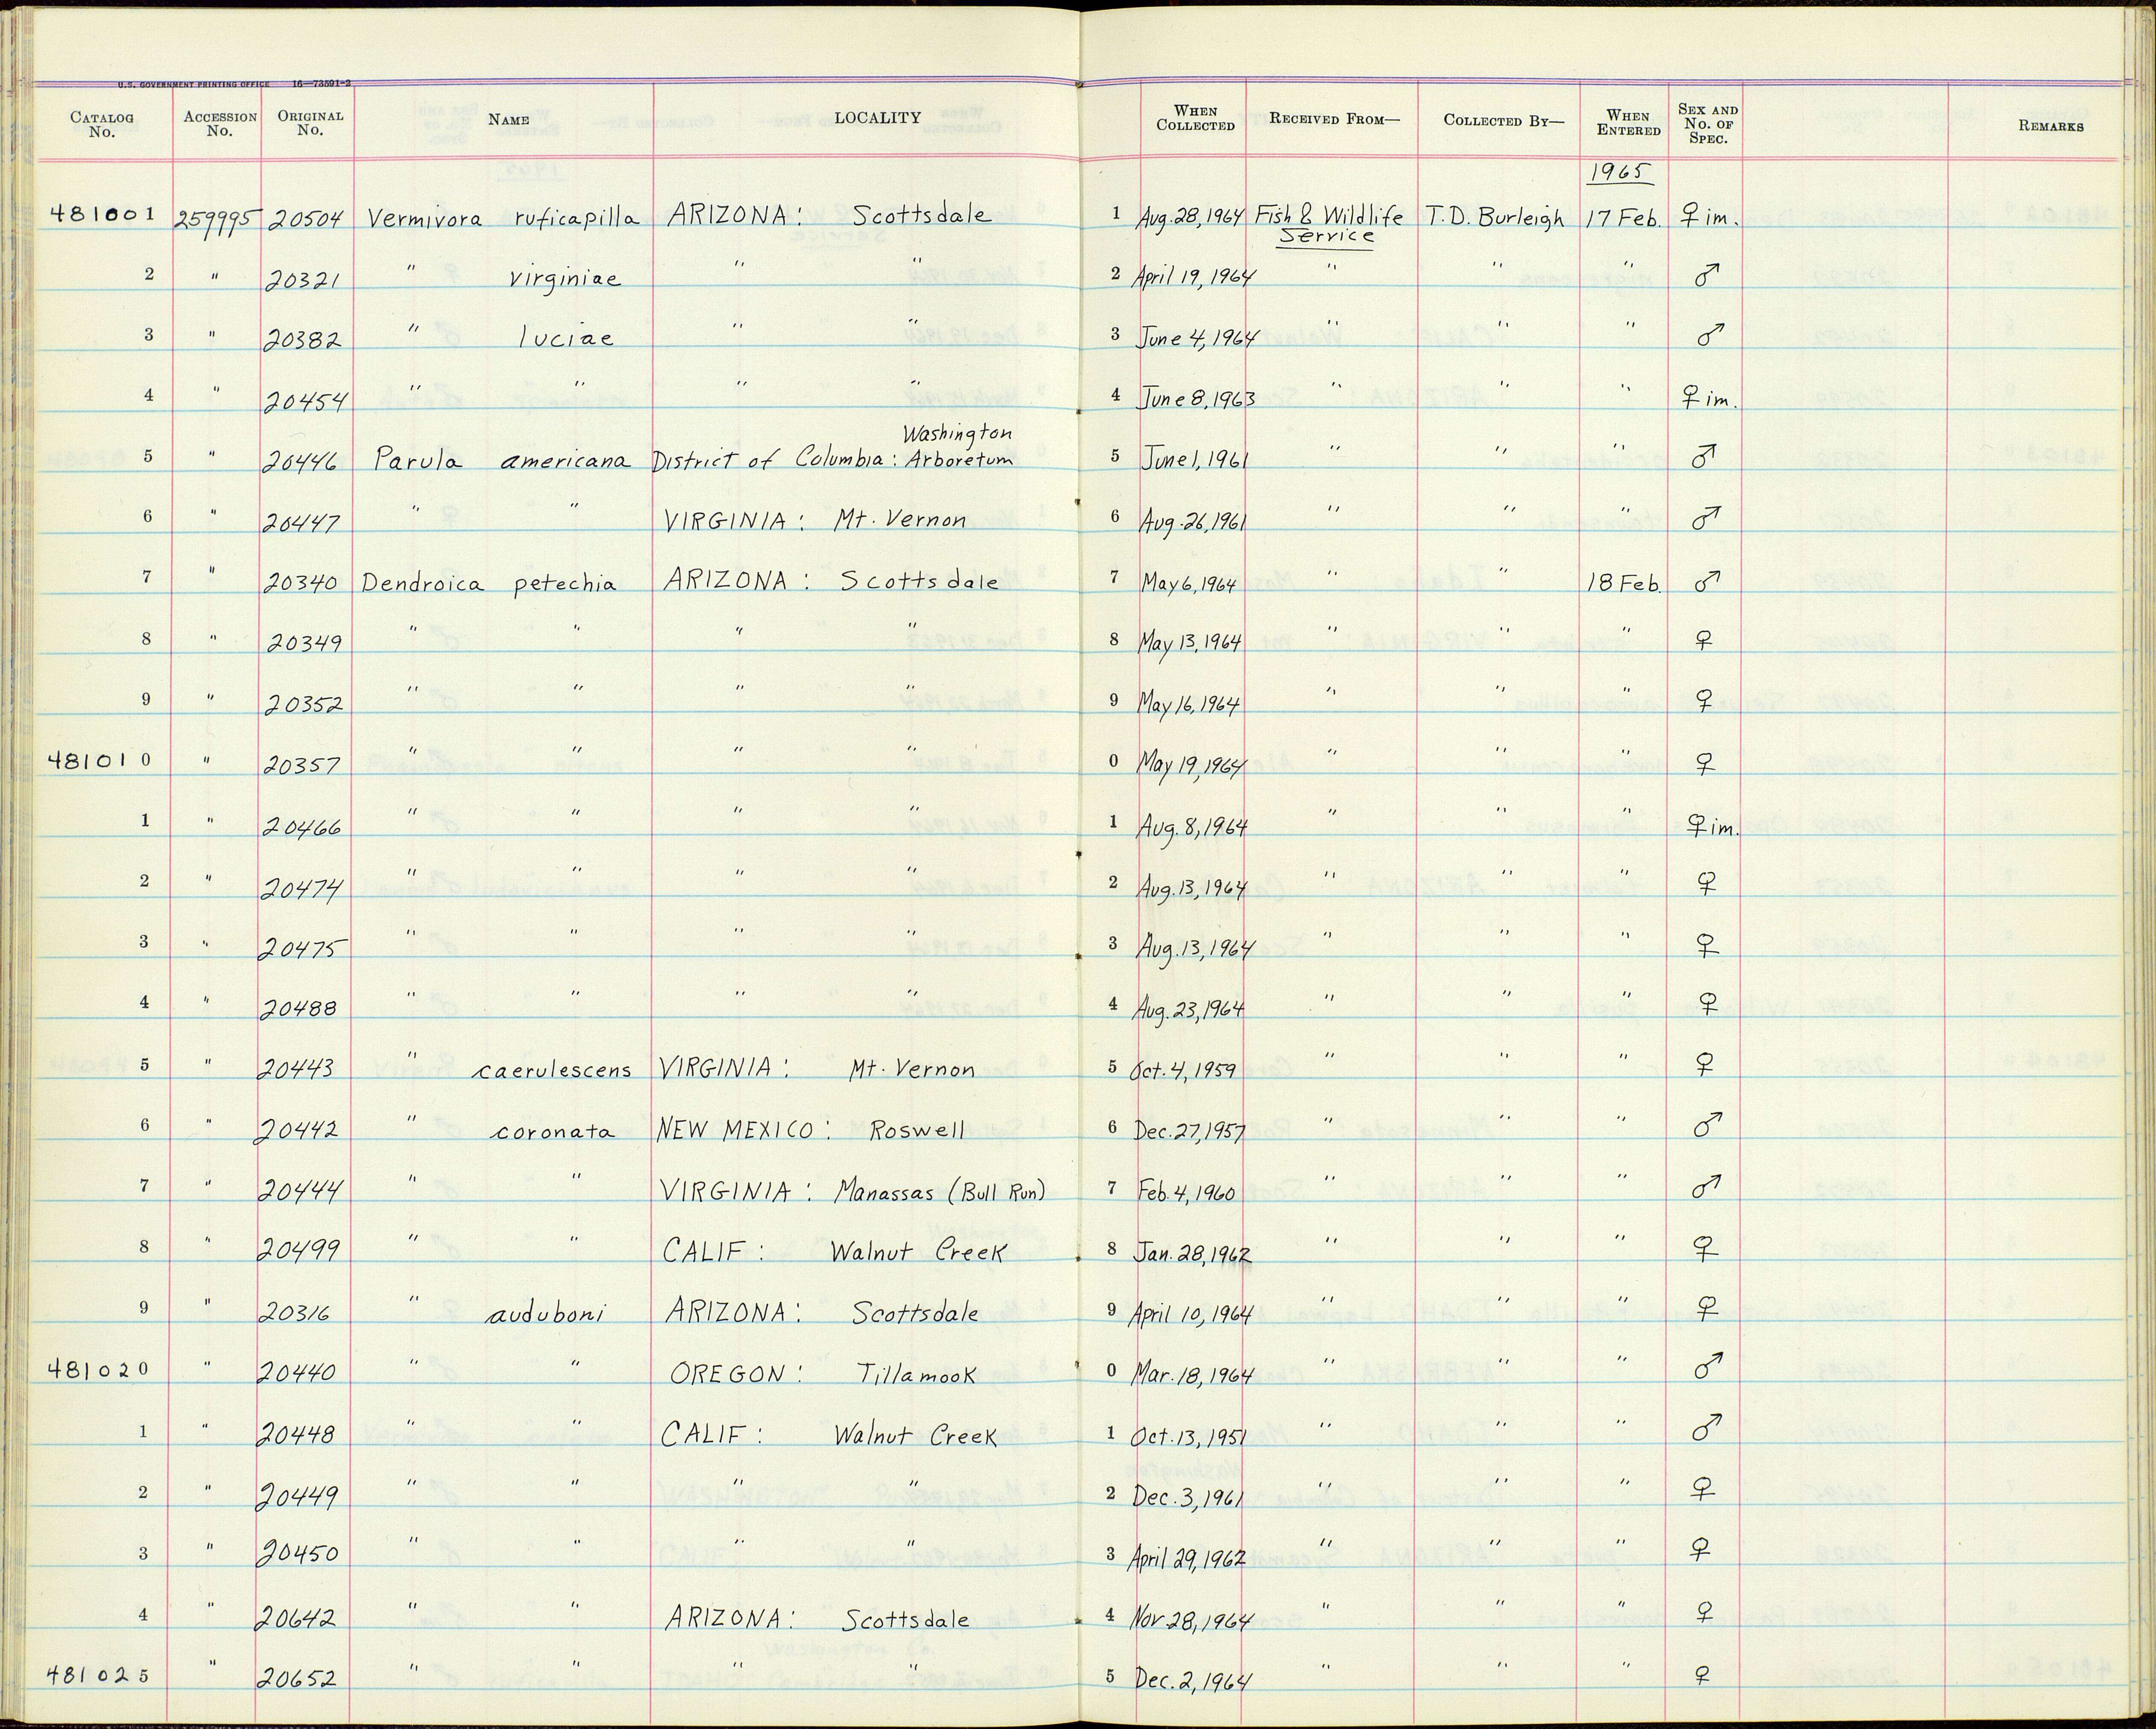Click the 'Accession No.' column header
Viewport: 2156px width, 1729px height.
(220, 124)
